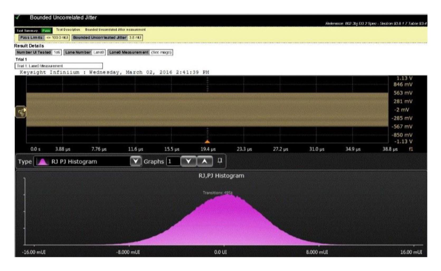Click the Lane0 Measurement (See image) link

[x=161, y=52]
